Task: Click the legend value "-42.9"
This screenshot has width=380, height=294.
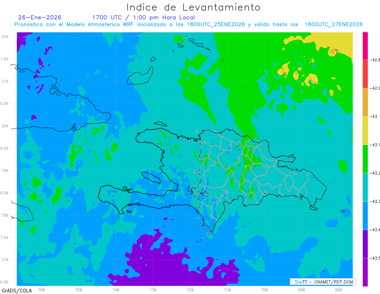Action: (375, 88)
